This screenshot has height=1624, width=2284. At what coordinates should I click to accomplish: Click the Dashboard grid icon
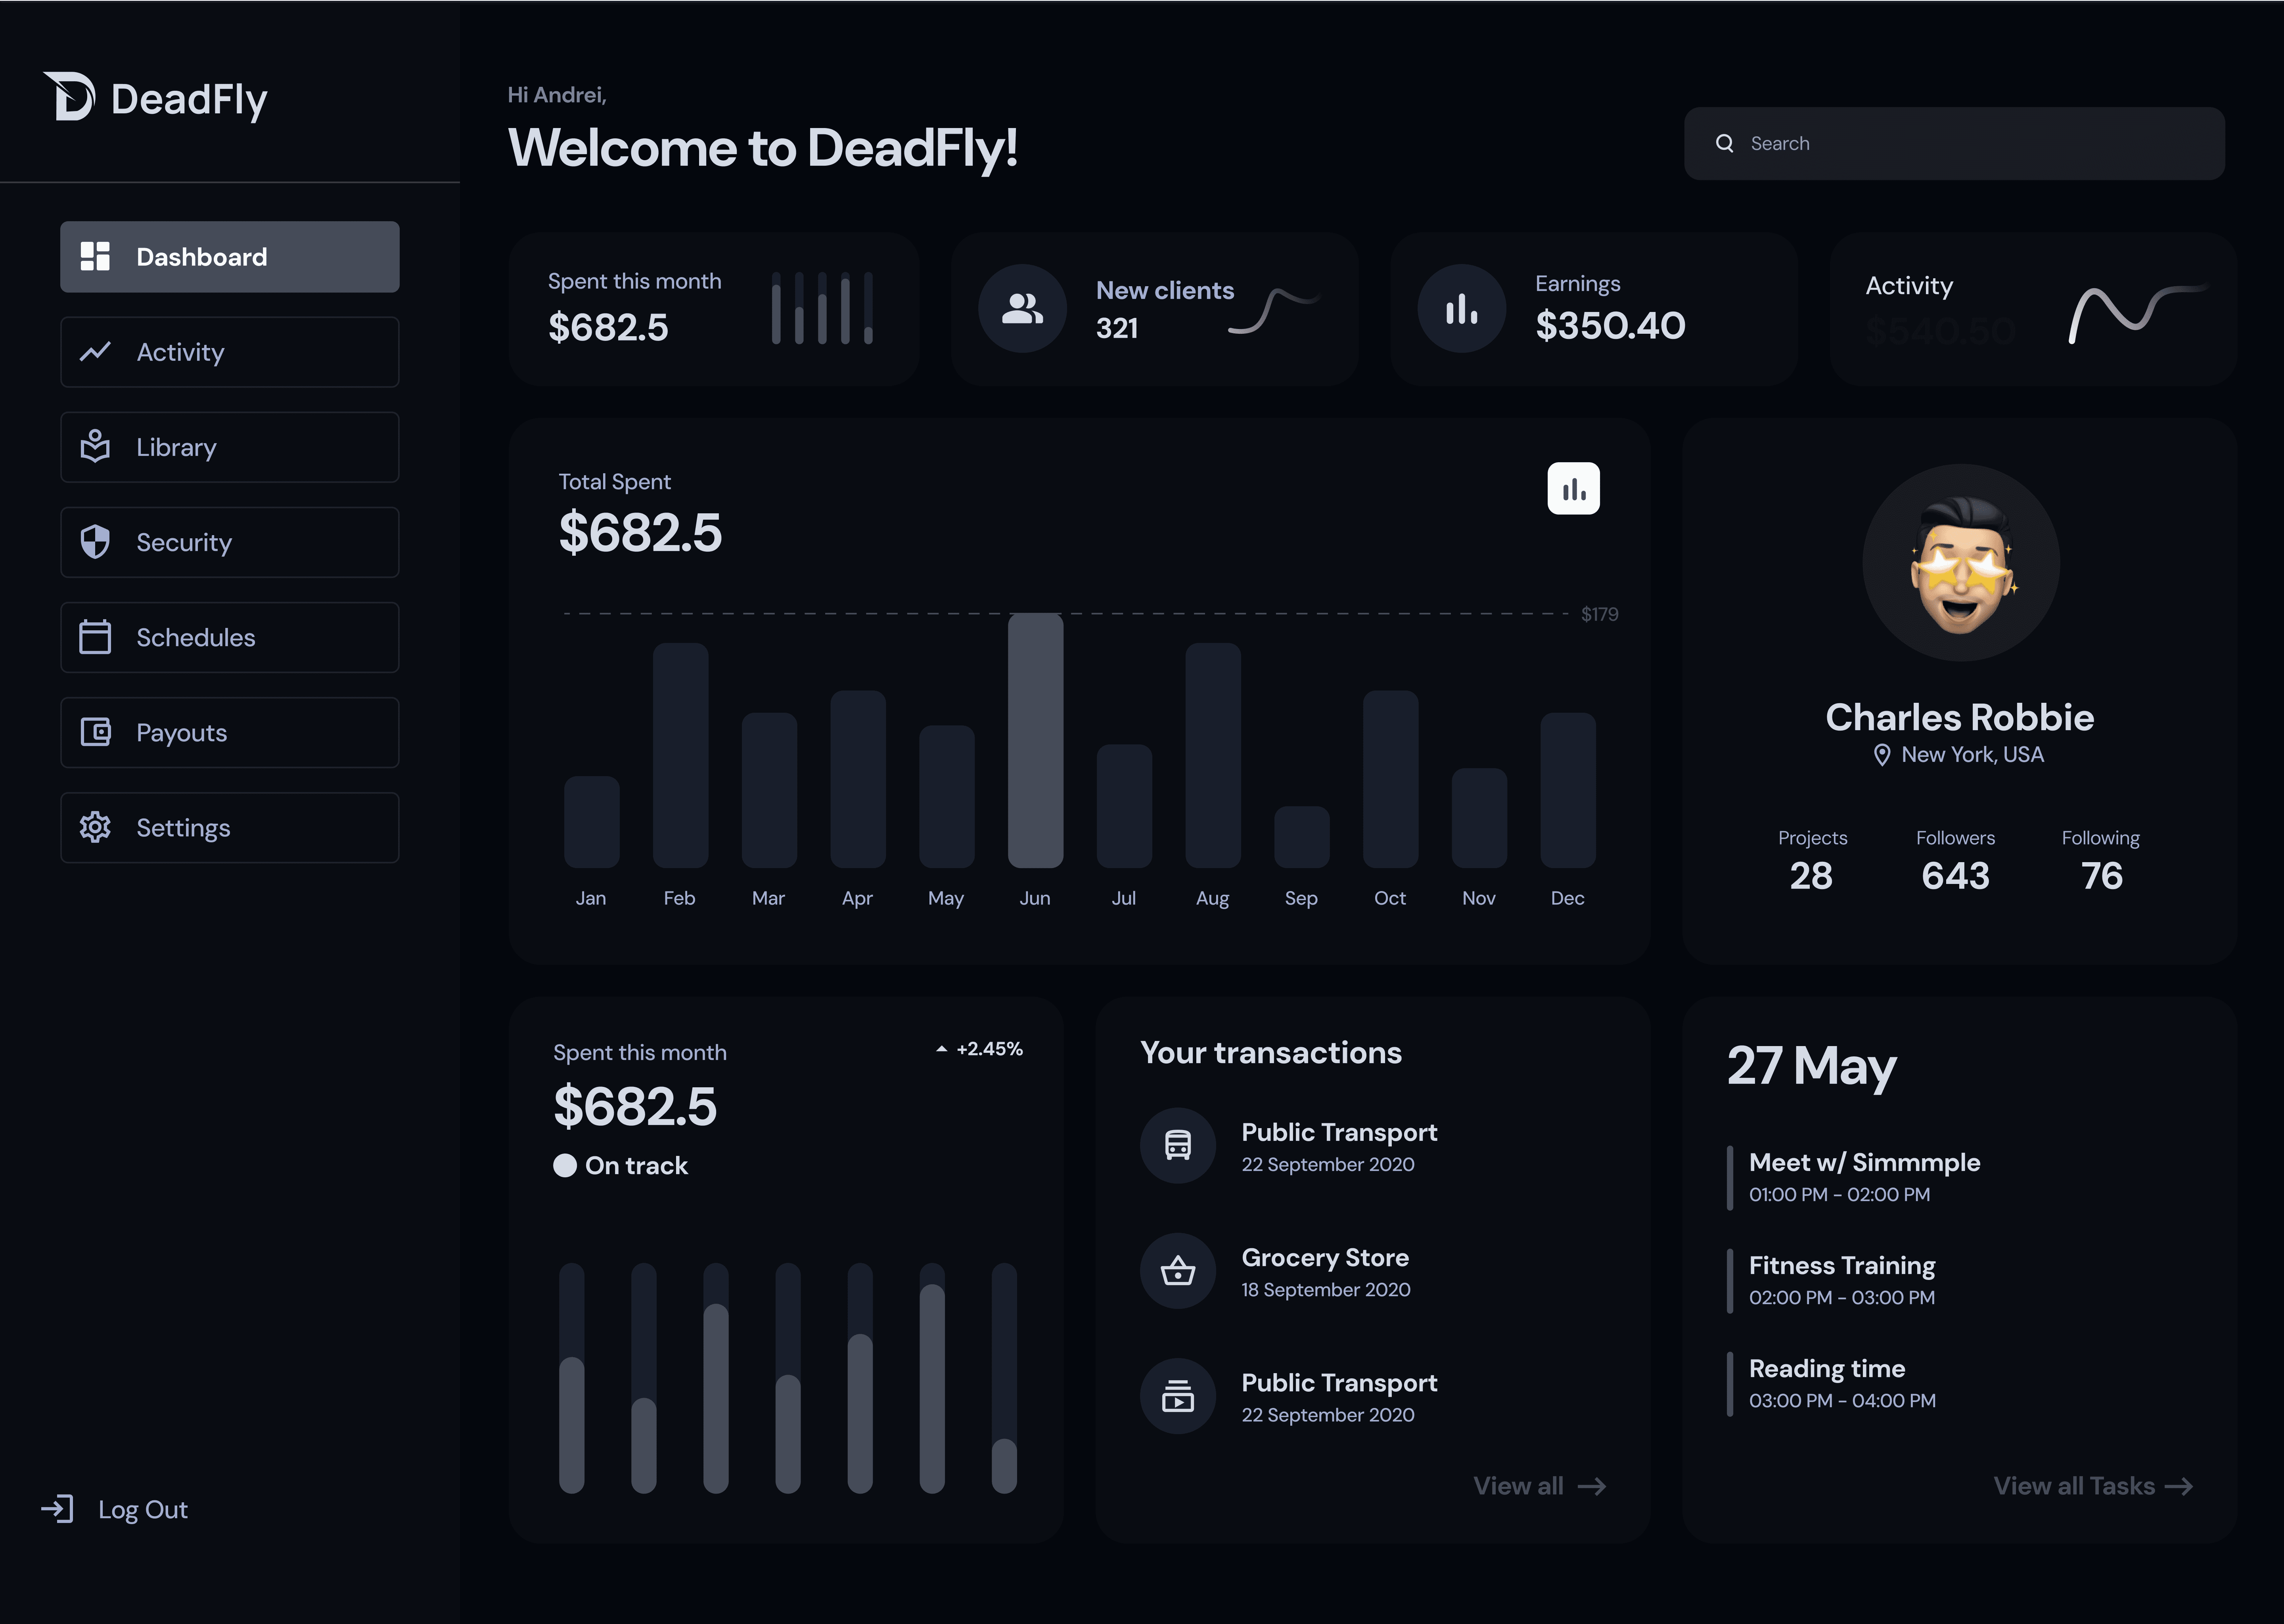point(95,256)
